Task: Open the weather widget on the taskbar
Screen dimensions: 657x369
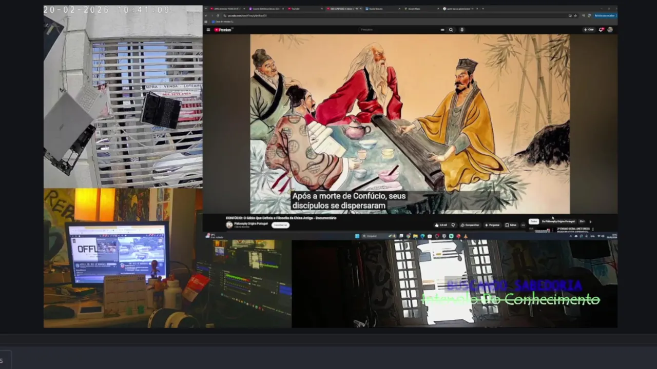Action: click(214, 236)
